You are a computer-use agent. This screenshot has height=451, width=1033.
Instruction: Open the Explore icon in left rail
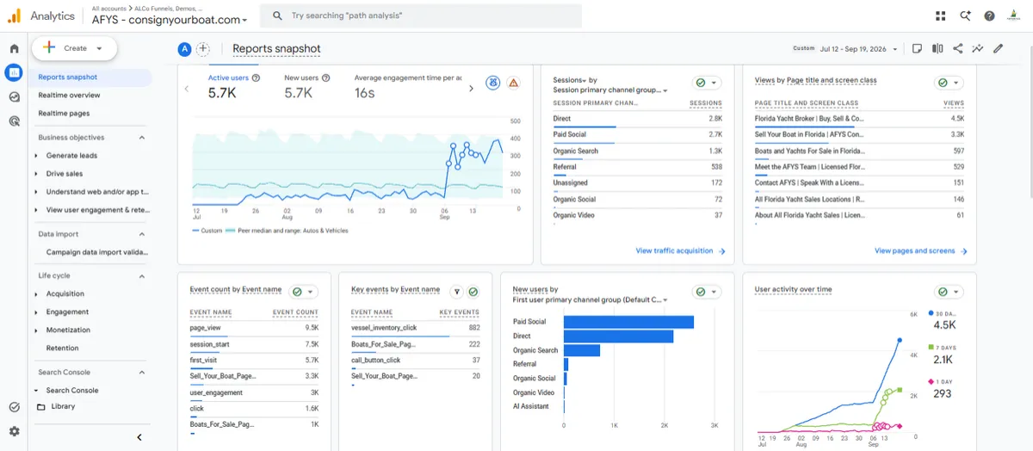tap(14, 97)
